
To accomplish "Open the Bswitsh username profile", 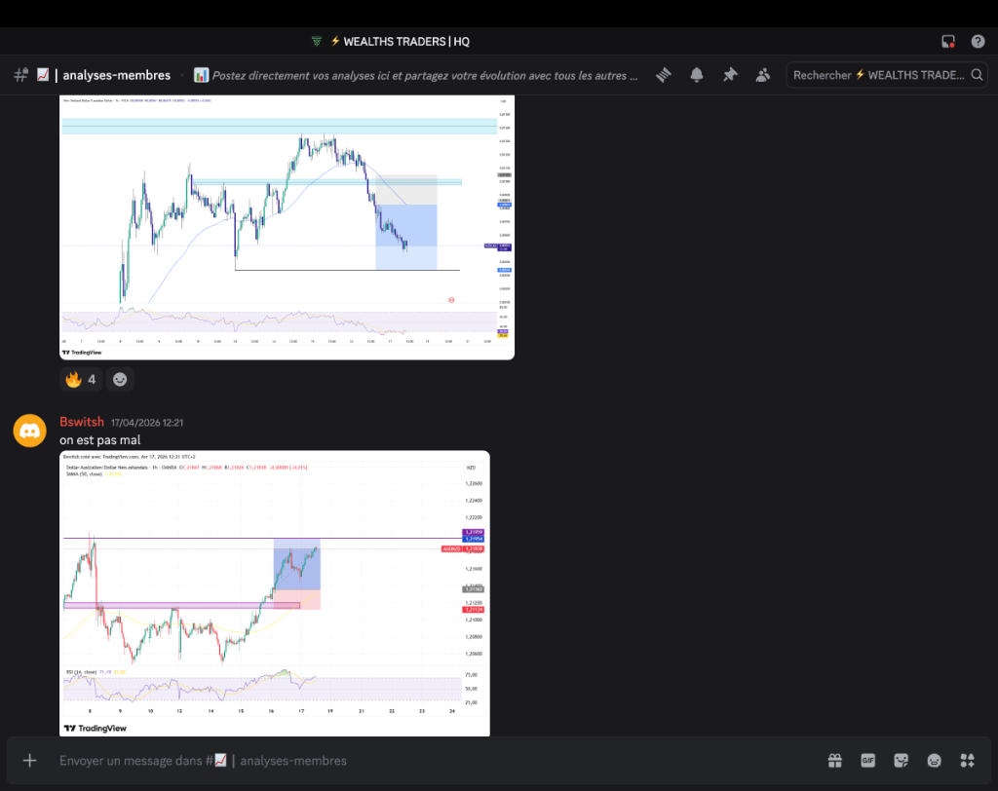I will pos(82,422).
